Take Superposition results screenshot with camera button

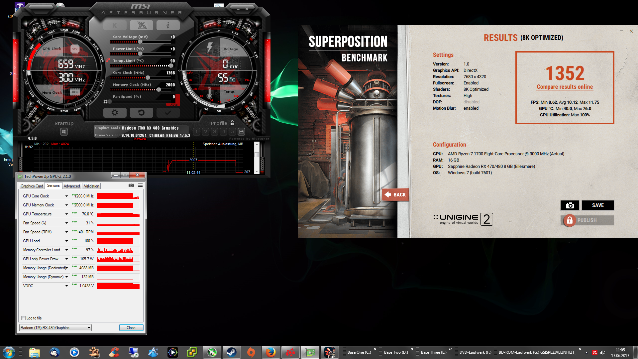(x=570, y=205)
